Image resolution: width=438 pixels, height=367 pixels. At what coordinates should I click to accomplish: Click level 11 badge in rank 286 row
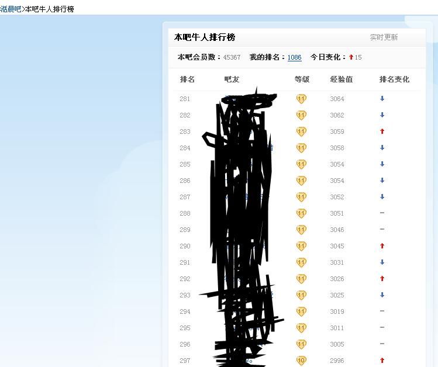point(301,181)
